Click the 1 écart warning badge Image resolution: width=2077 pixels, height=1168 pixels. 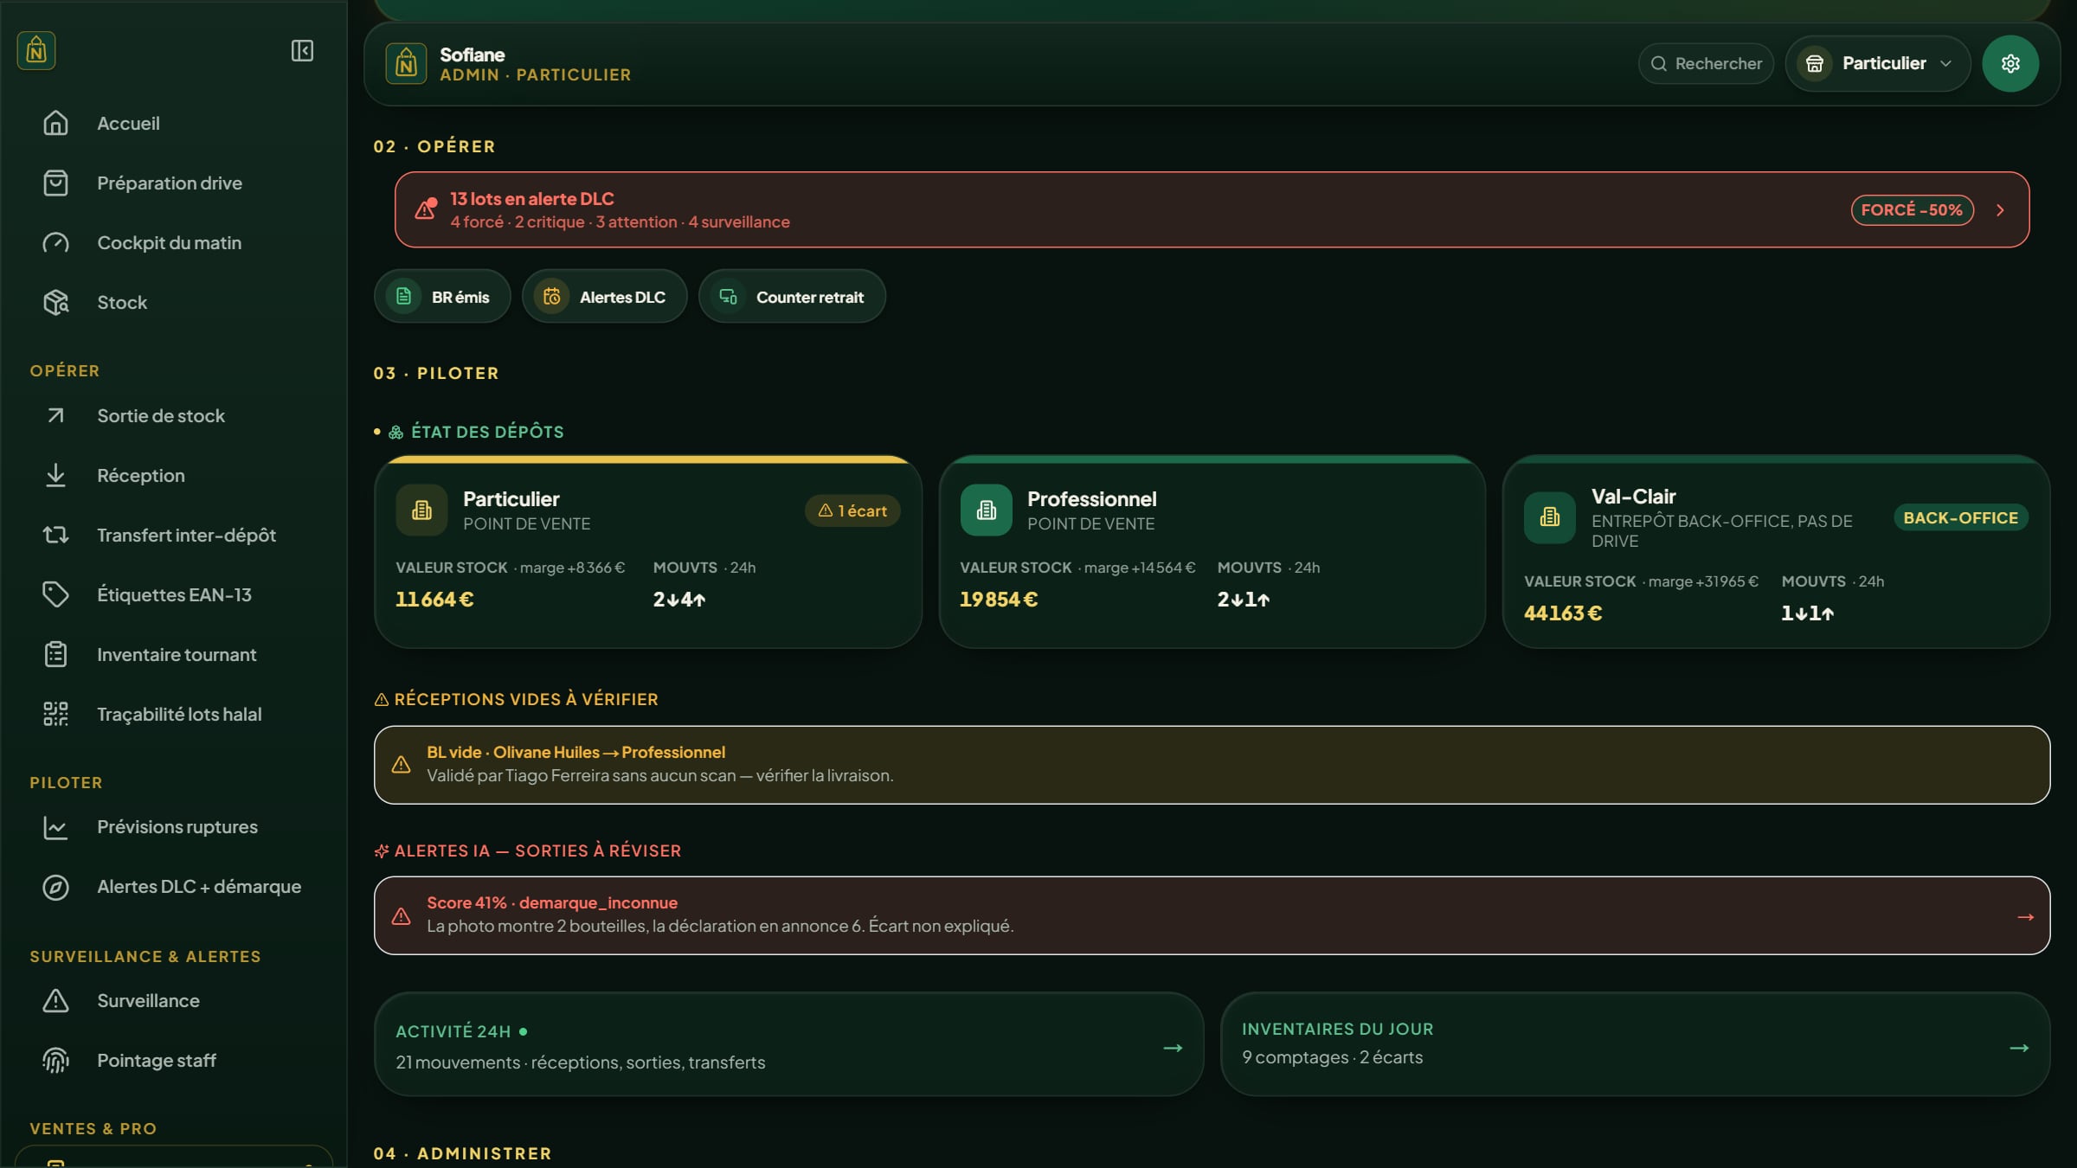tap(852, 510)
